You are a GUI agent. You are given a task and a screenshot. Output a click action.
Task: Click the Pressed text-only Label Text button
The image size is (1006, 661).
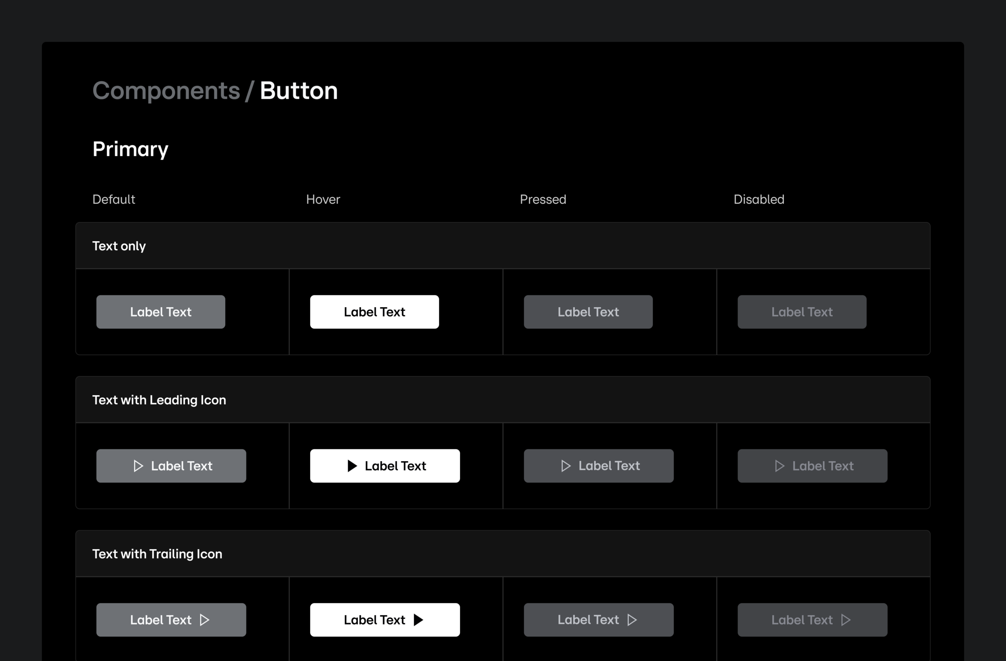[x=588, y=312]
